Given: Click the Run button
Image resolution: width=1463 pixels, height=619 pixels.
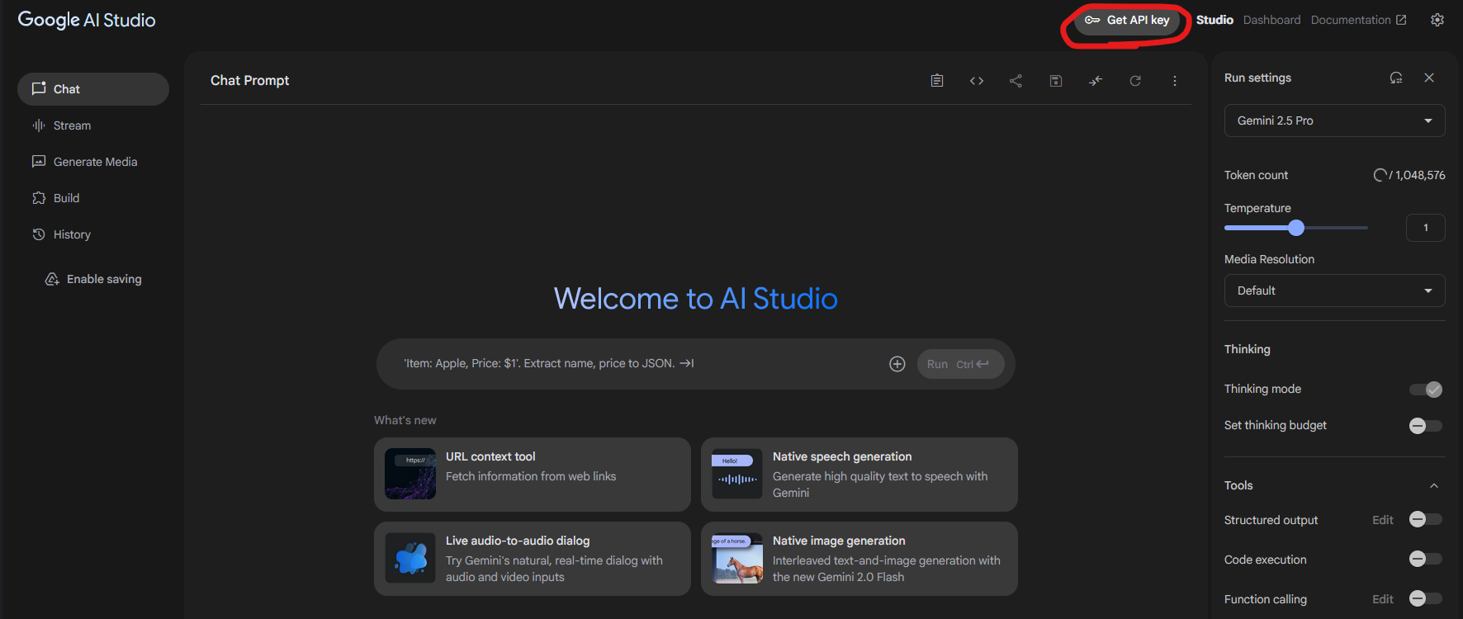Looking at the screenshot, I should [x=960, y=364].
